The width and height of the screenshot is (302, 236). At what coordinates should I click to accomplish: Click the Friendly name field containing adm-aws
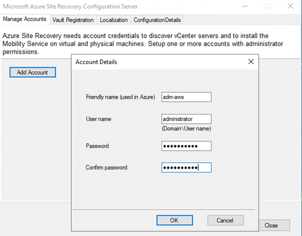click(186, 97)
